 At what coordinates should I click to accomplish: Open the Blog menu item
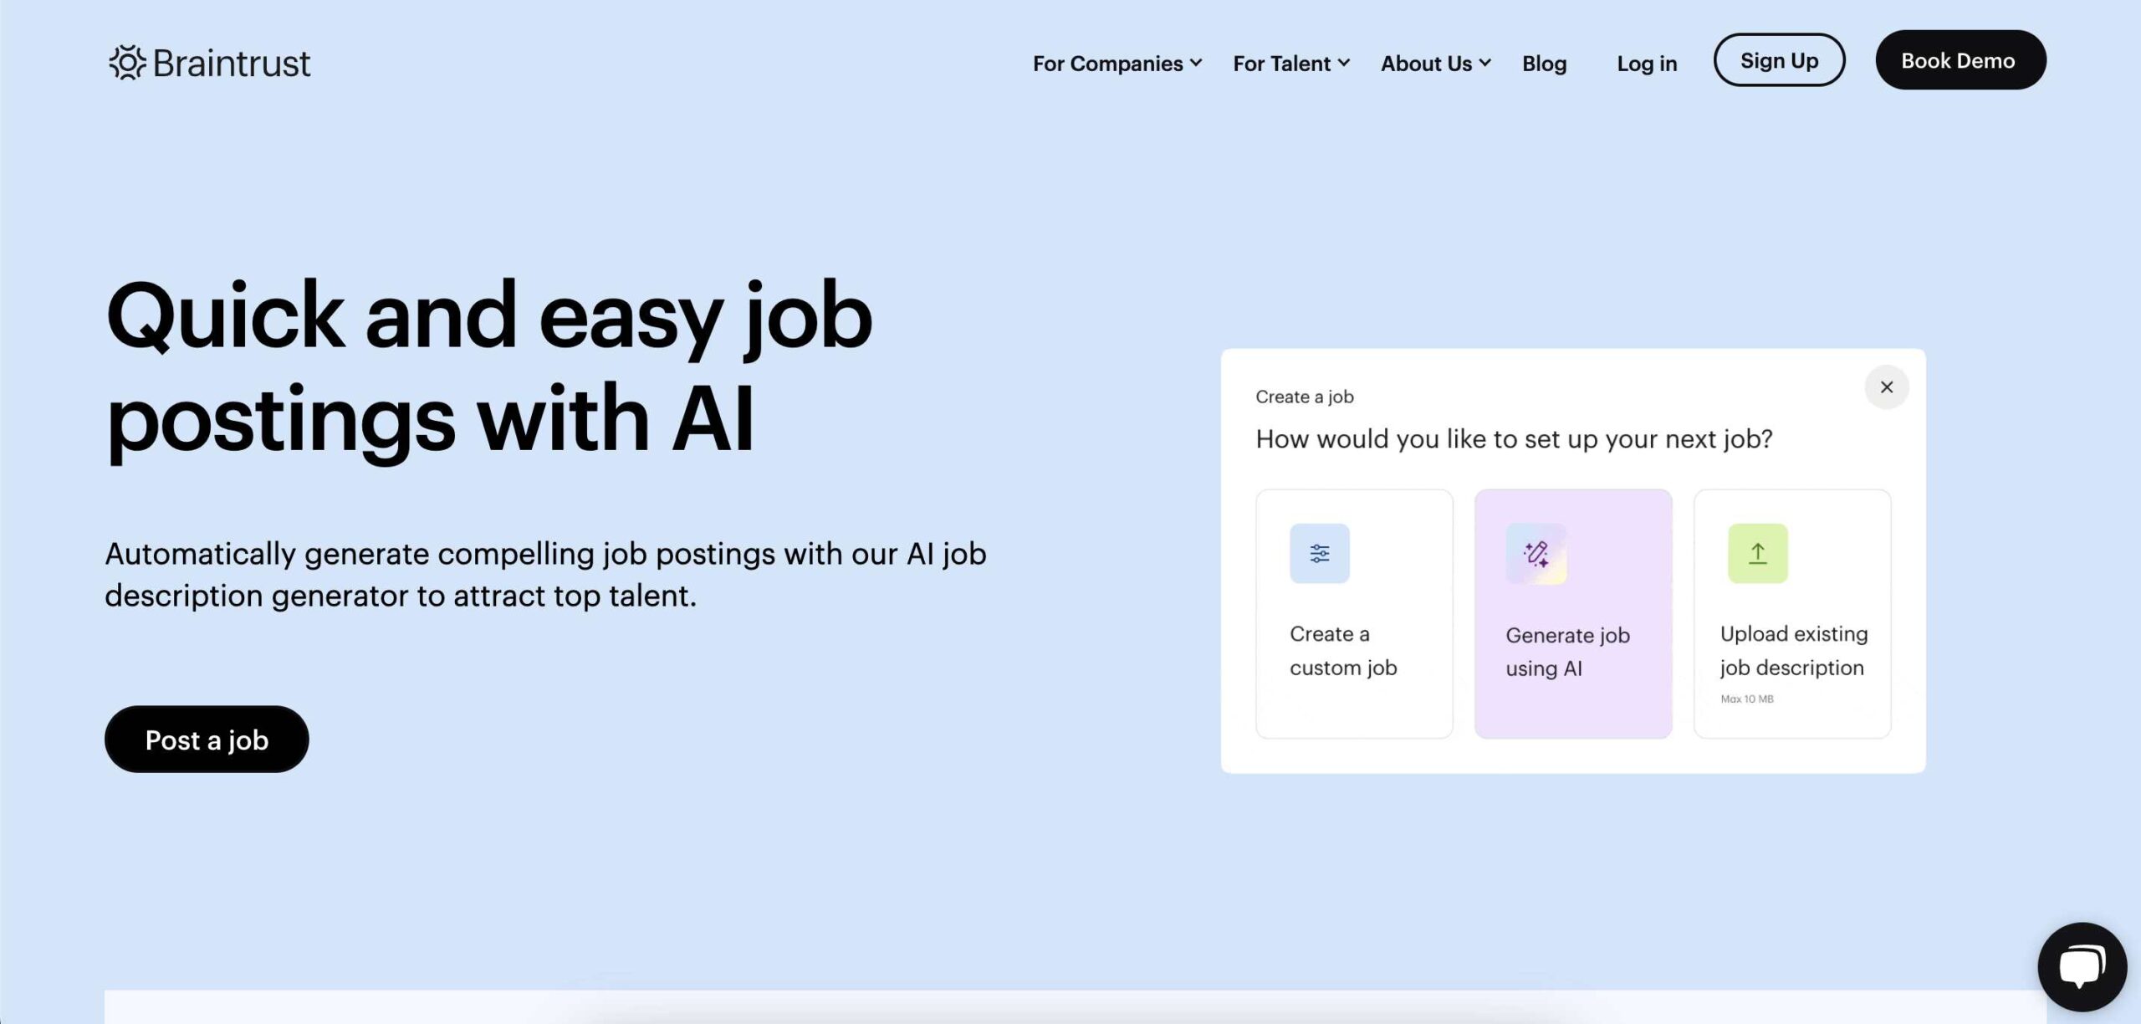tap(1545, 60)
